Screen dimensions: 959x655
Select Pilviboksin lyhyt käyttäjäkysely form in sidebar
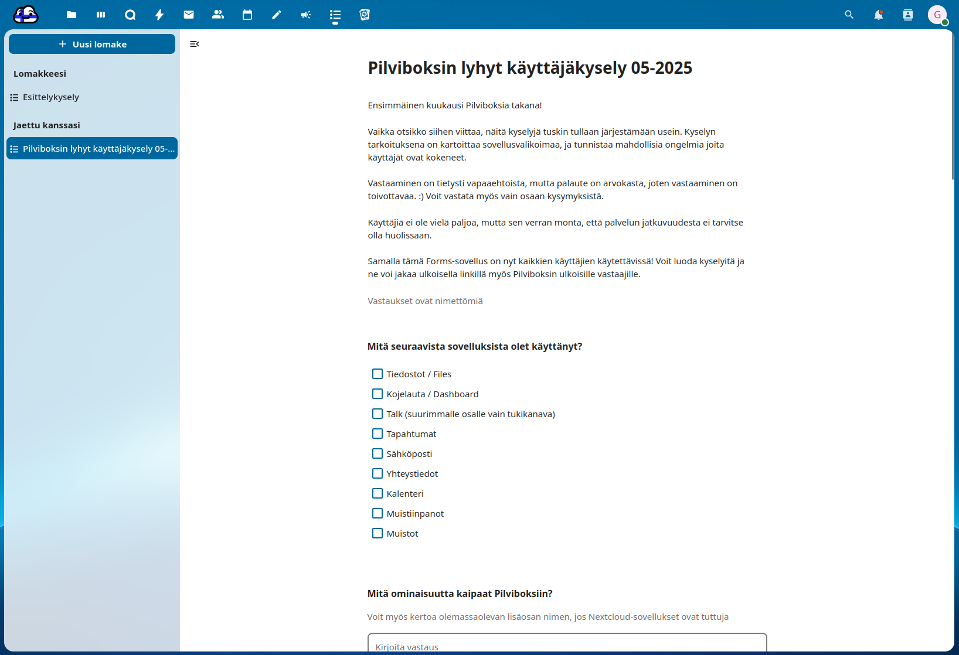[92, 149]
